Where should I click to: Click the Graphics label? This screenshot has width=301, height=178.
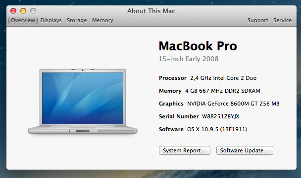point(171,104)
